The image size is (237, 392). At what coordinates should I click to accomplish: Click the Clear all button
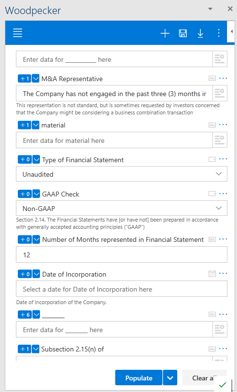click(x=204, y=378)
